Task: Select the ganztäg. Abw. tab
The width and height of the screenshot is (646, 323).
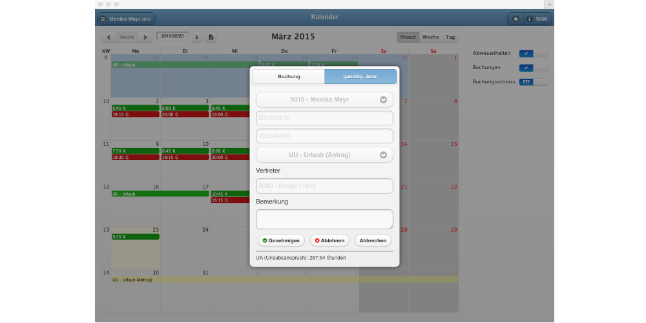Action: tap(360, 77)
